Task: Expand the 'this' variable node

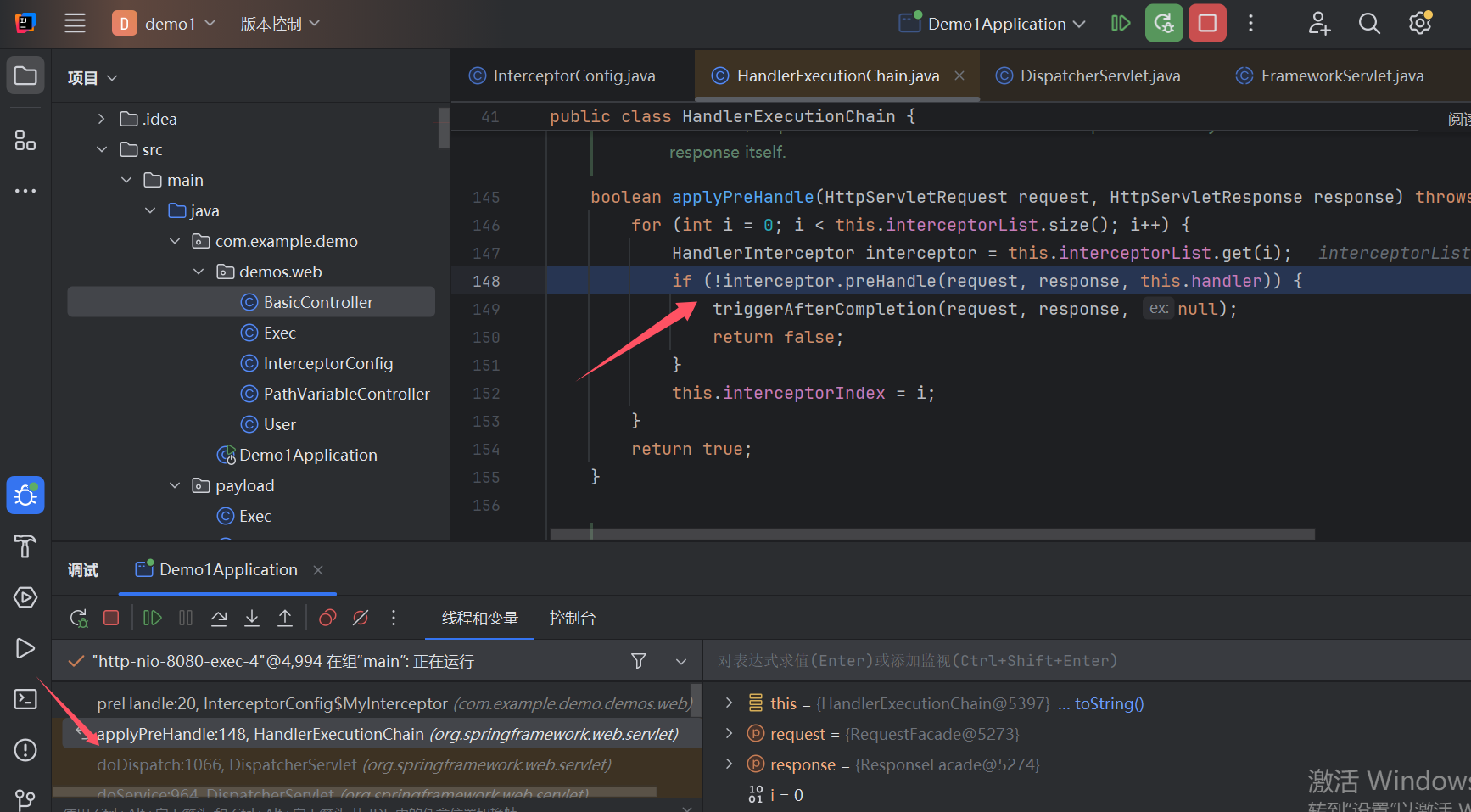Action: [729, 703]
